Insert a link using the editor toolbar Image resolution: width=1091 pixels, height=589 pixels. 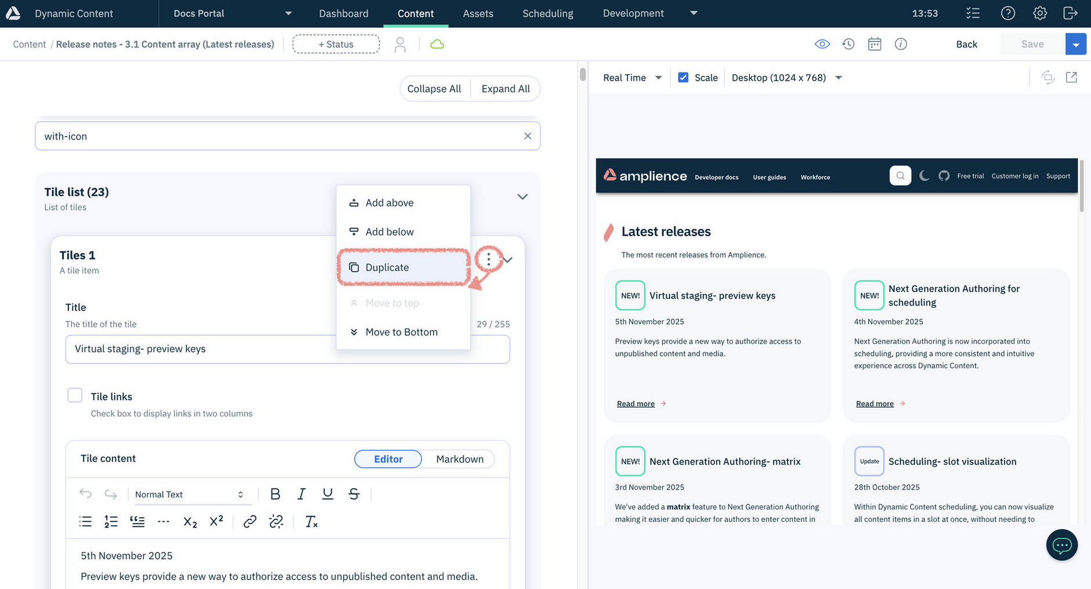250,521
